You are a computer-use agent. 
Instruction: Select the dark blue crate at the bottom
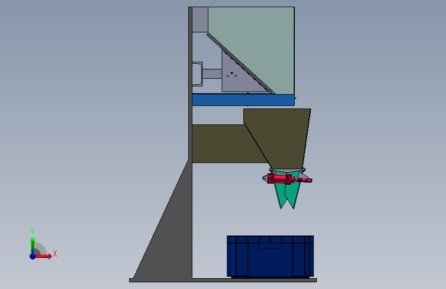pos(270,256)
